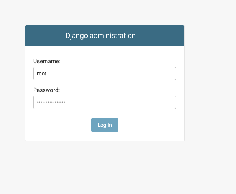
Task: Click the dark blue header banner left of title
Action: point(45,36)
